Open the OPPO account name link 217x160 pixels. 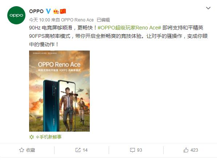[36, 11]
